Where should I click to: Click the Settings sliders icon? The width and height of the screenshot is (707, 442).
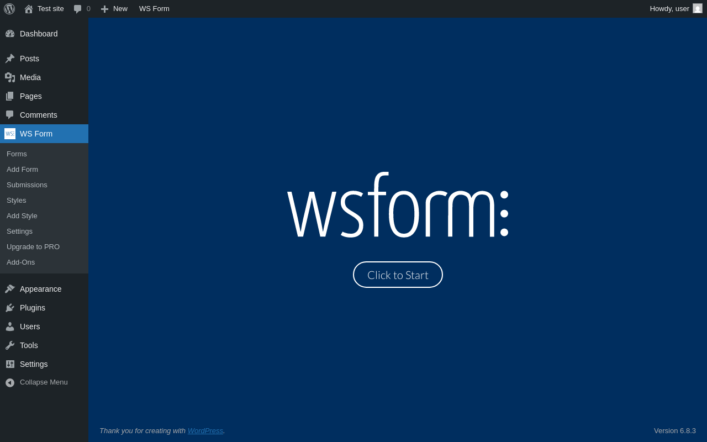[x=10, y=364]
